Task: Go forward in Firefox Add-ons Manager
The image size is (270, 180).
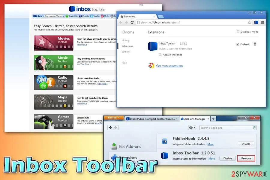Action: click(x=116, y=127)
